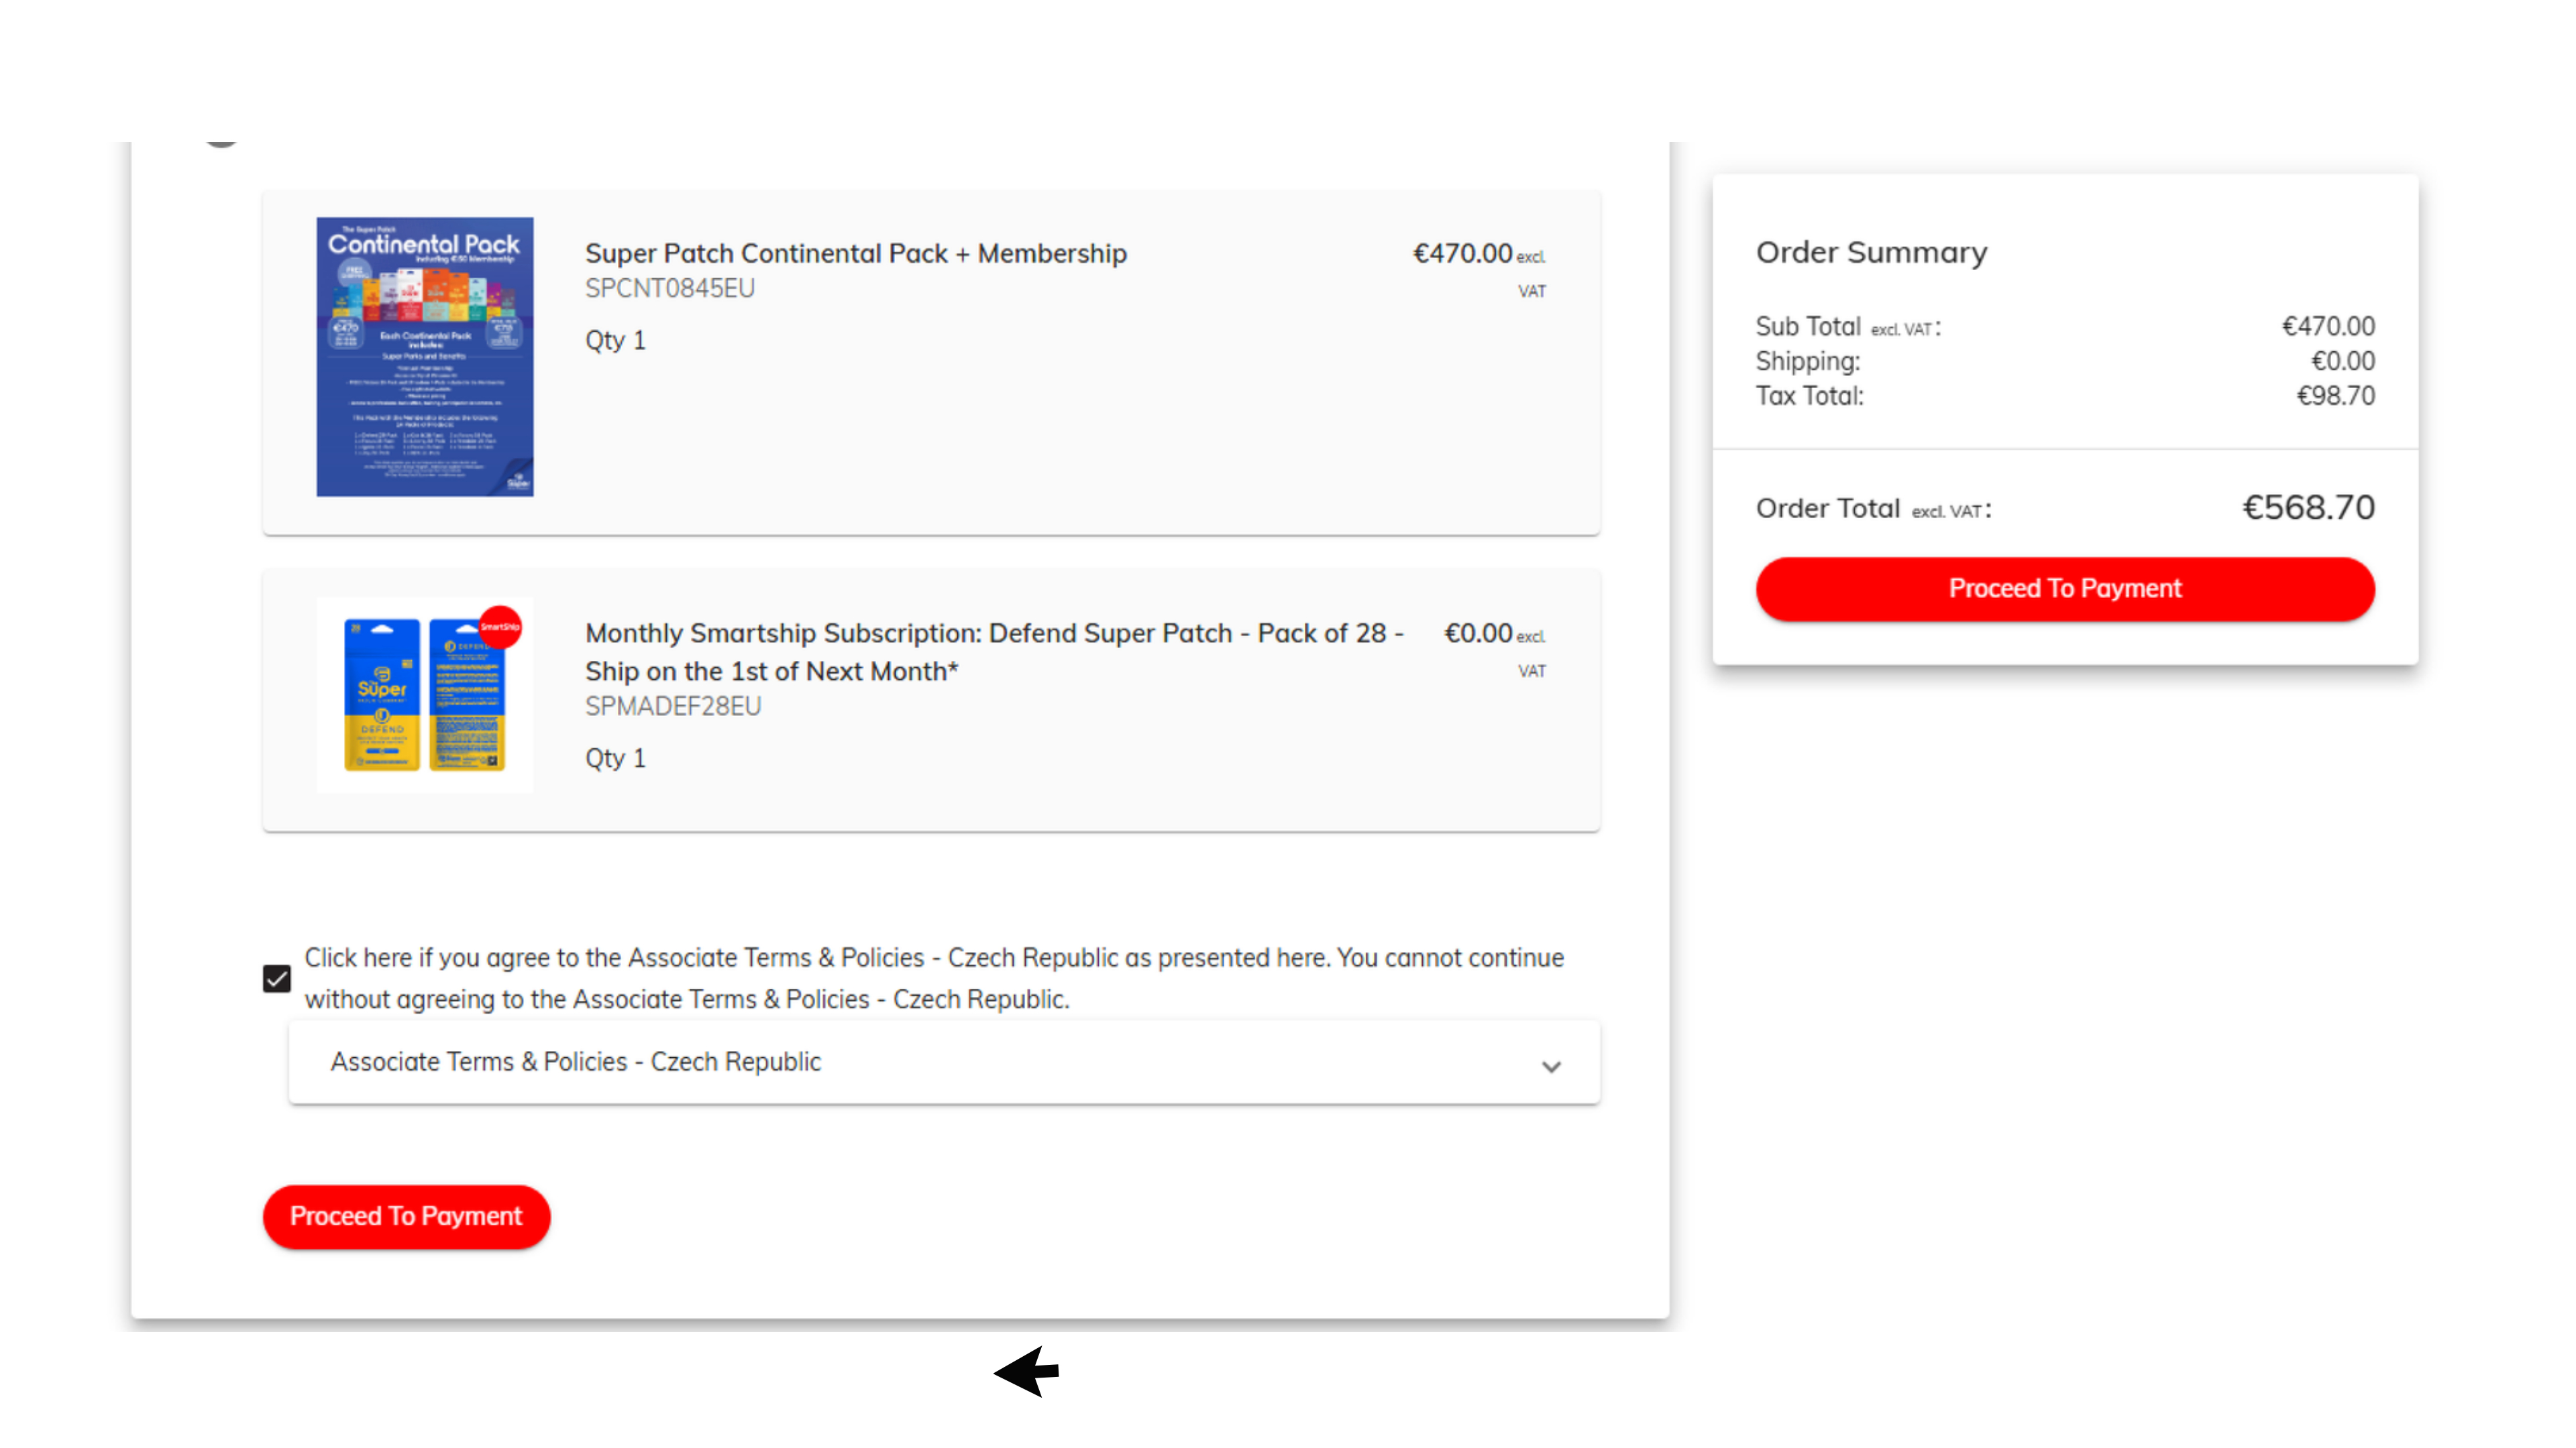
Task: Click the red SmartShip badge on Defend patch
Action: [500, 627]
